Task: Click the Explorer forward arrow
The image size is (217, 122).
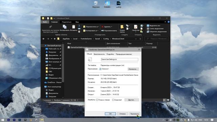Action: pyautogui.click(x=48, y=39)
